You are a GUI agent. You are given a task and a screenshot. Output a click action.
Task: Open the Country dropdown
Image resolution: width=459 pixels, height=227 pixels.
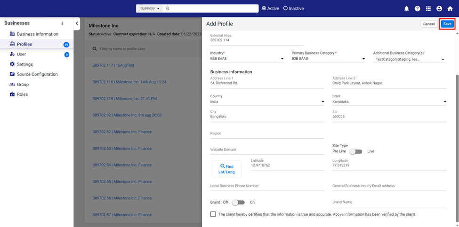coord(267,102)
